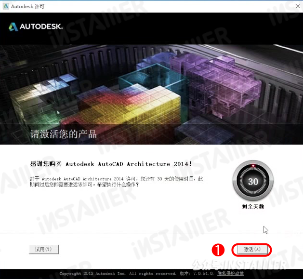Click the 剩余天数 label under the dial
The width and height of the screenshot is (303, 279).
point(253,207)
